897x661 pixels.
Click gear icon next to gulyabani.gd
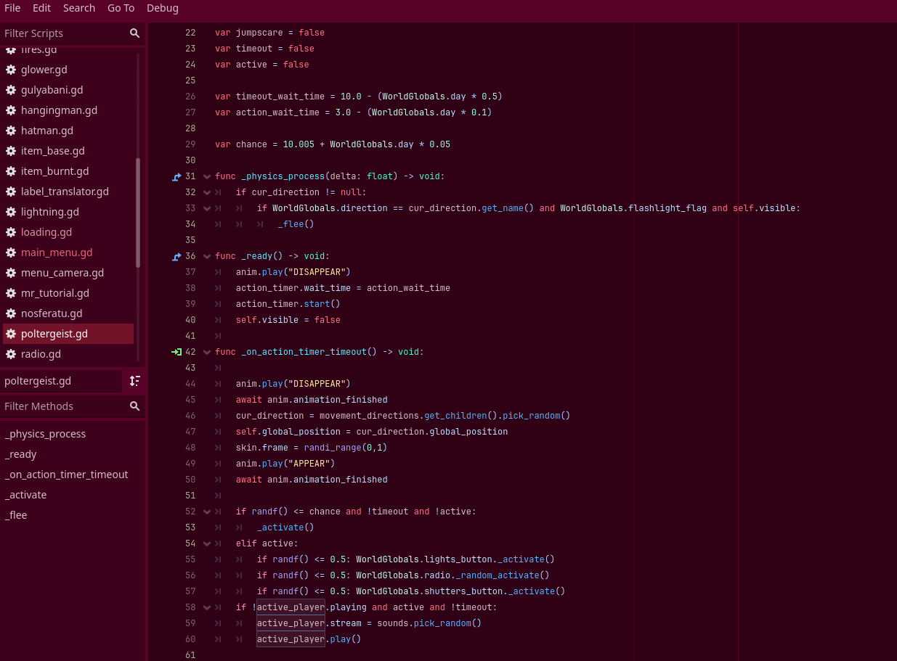tap(11, 90)
